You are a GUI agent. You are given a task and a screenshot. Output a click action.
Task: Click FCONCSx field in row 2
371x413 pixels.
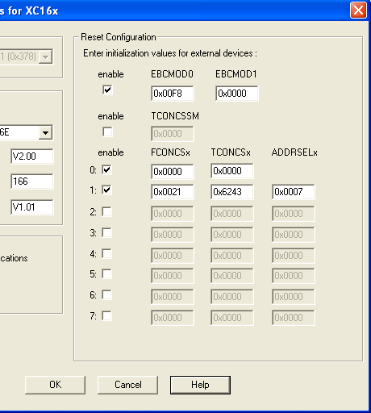coord(173,214)
